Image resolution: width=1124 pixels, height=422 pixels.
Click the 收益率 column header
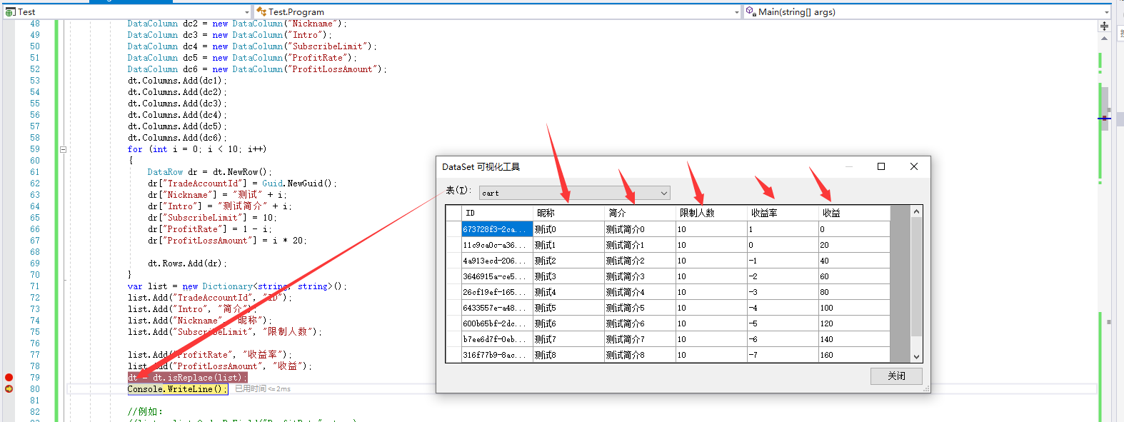(783, 213)
